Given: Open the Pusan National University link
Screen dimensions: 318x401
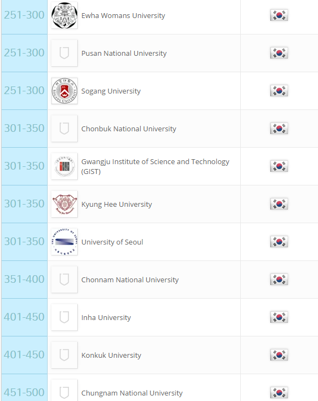Looking at the screenshot, I should [124, 53].
